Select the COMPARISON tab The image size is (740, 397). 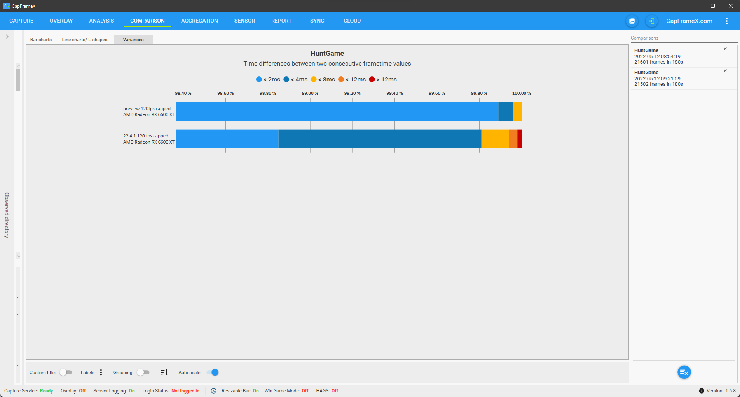(x=147, y=21)
